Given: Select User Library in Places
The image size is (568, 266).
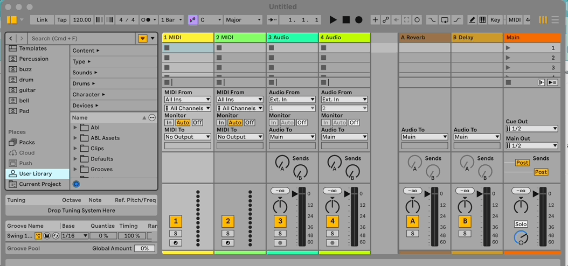Looking at the screenshot, I should 36,174.
